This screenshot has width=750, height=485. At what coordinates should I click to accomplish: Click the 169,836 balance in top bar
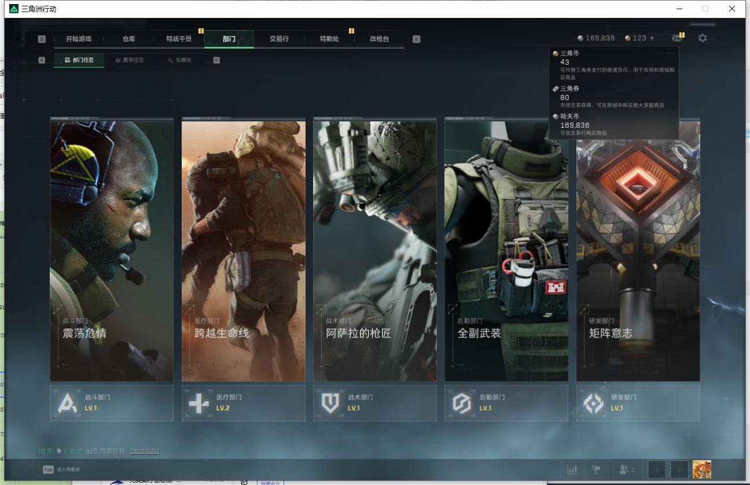[600, 38]
